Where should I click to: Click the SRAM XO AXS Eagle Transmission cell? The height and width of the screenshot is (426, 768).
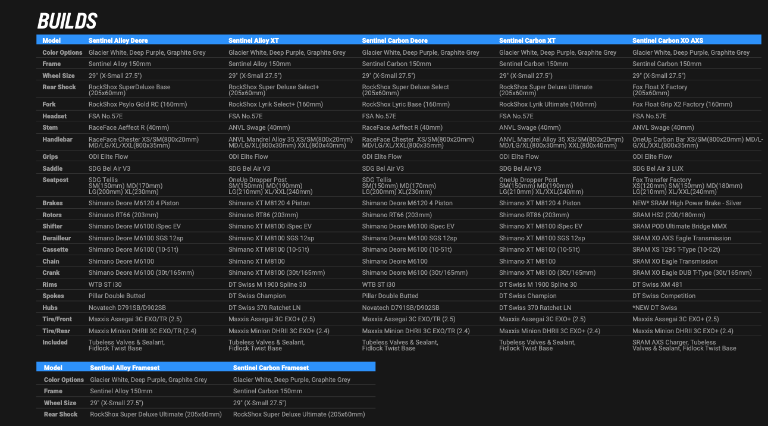pos(682,238)
